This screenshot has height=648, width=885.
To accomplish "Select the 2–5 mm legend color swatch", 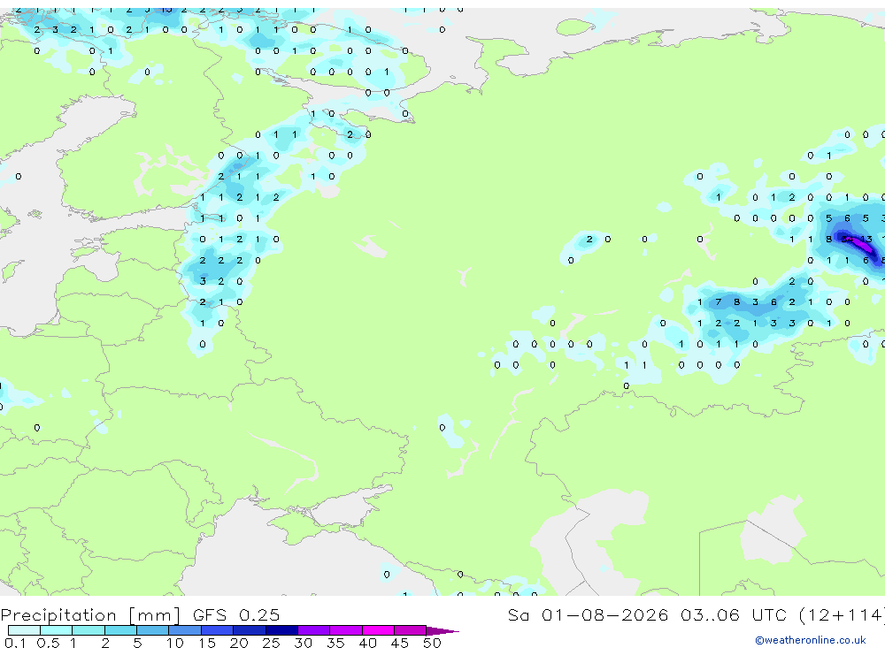I will tap(120, 630).
